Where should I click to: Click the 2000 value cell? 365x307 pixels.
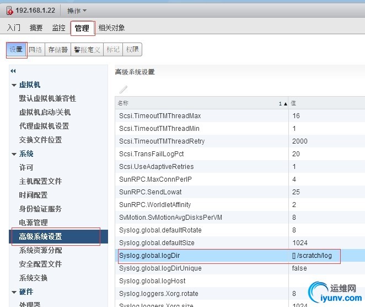pos(326,141)
